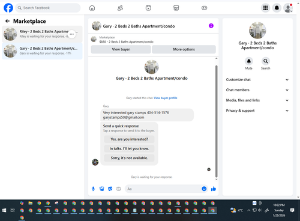Click the Search Facebook field
The width and height of the screenshot is (300, 221).
tap(48, 8)
